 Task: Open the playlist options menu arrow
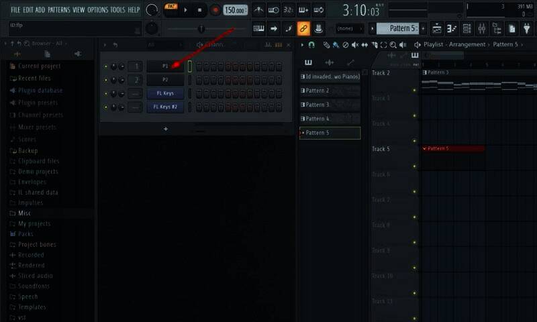(301, 45)
